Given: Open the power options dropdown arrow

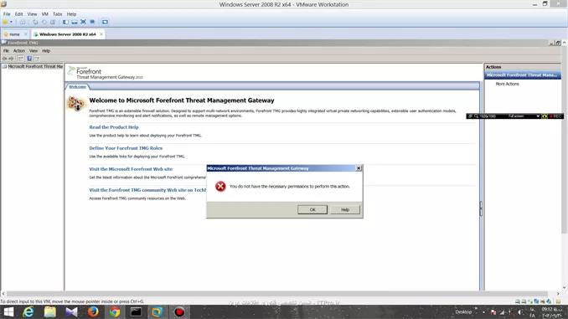Looking at the screenshot, I should tap(11, 22).
